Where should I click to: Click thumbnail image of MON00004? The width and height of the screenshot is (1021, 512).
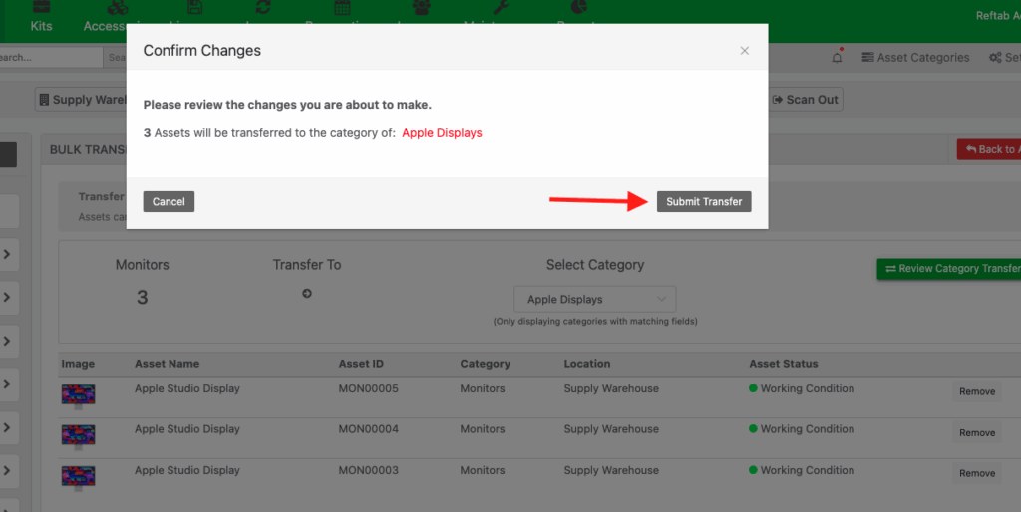click(78, 436)
